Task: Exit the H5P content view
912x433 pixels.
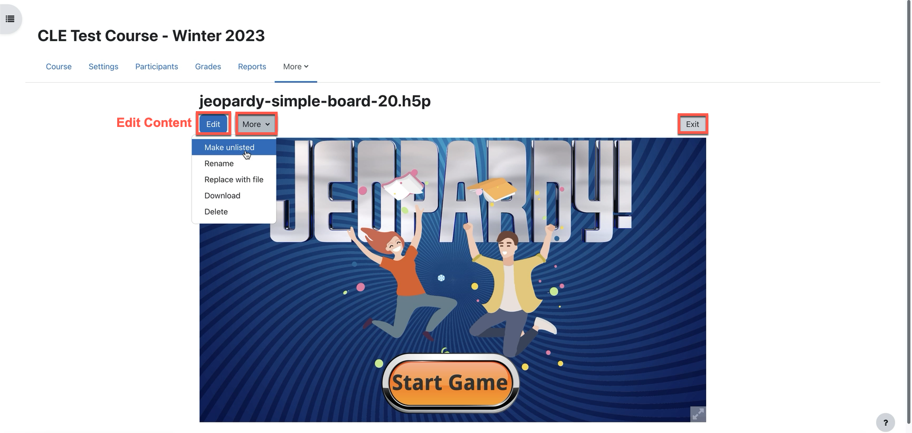Action: 692,124
